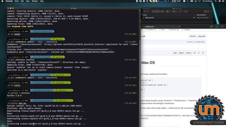226x127 pixels.
Task: Delete this file with trash icon
Action: 203,53
